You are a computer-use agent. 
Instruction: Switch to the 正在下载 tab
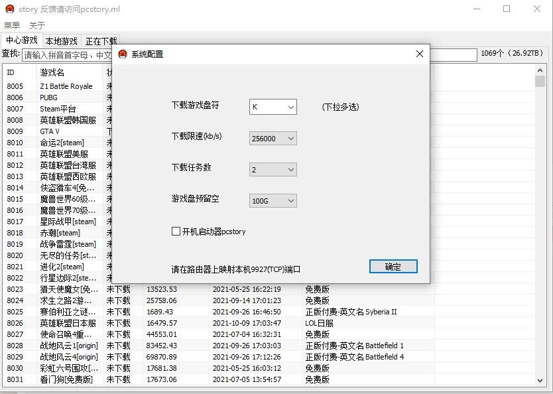pyautogui.click(x=101, y=41)
